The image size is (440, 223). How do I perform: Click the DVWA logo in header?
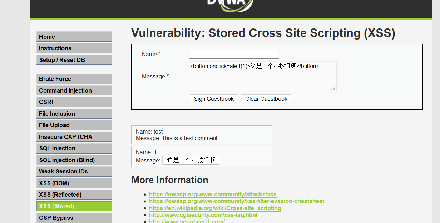click(231, 5)
